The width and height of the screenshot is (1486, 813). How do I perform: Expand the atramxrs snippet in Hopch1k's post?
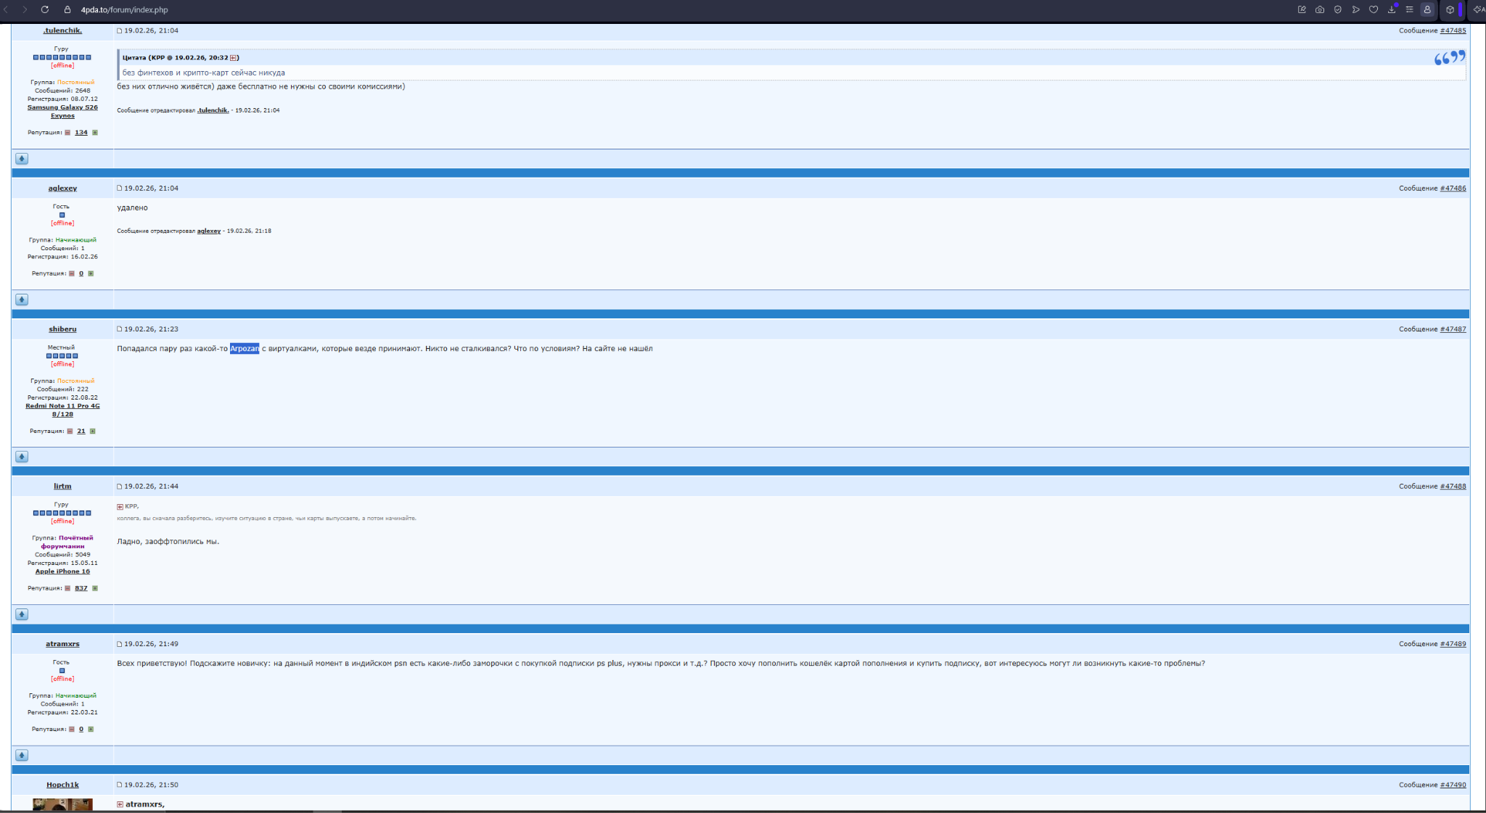120,804
